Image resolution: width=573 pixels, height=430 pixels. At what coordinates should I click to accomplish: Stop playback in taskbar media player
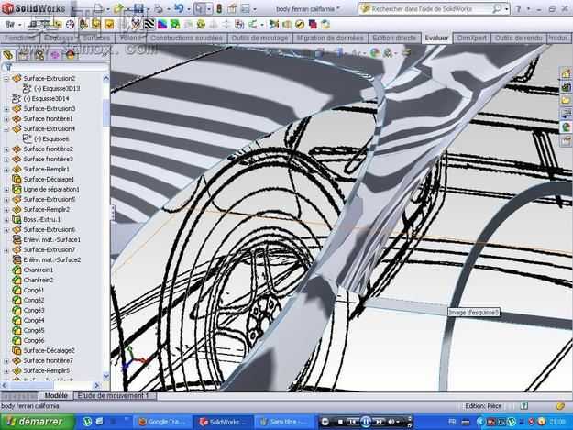click(340, 422)
